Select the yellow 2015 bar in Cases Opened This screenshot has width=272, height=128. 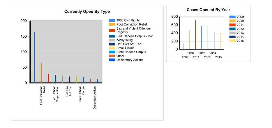pyautogui.click(x=220, y=41)
